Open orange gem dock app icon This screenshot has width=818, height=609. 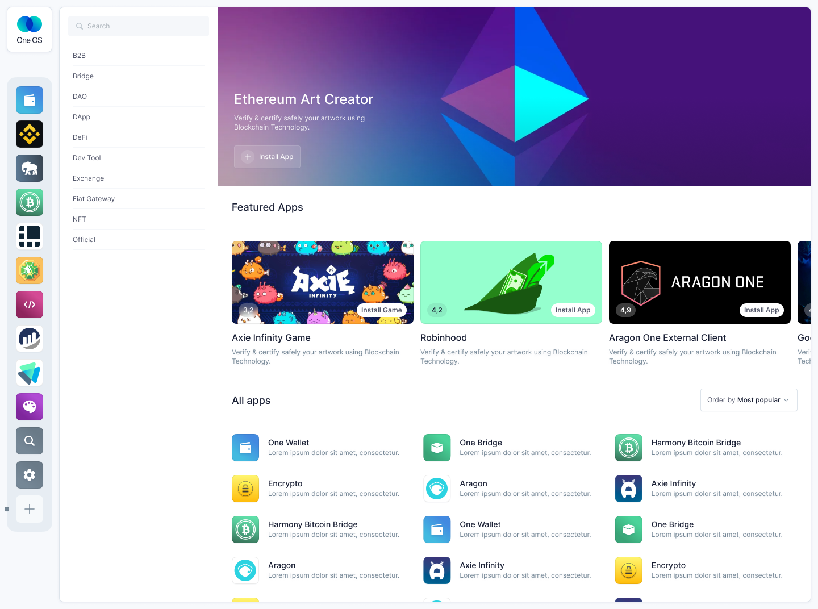(30, 270)
